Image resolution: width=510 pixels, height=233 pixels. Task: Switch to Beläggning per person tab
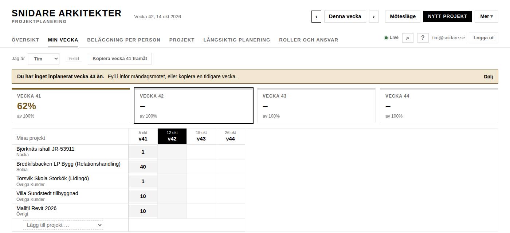124,40
